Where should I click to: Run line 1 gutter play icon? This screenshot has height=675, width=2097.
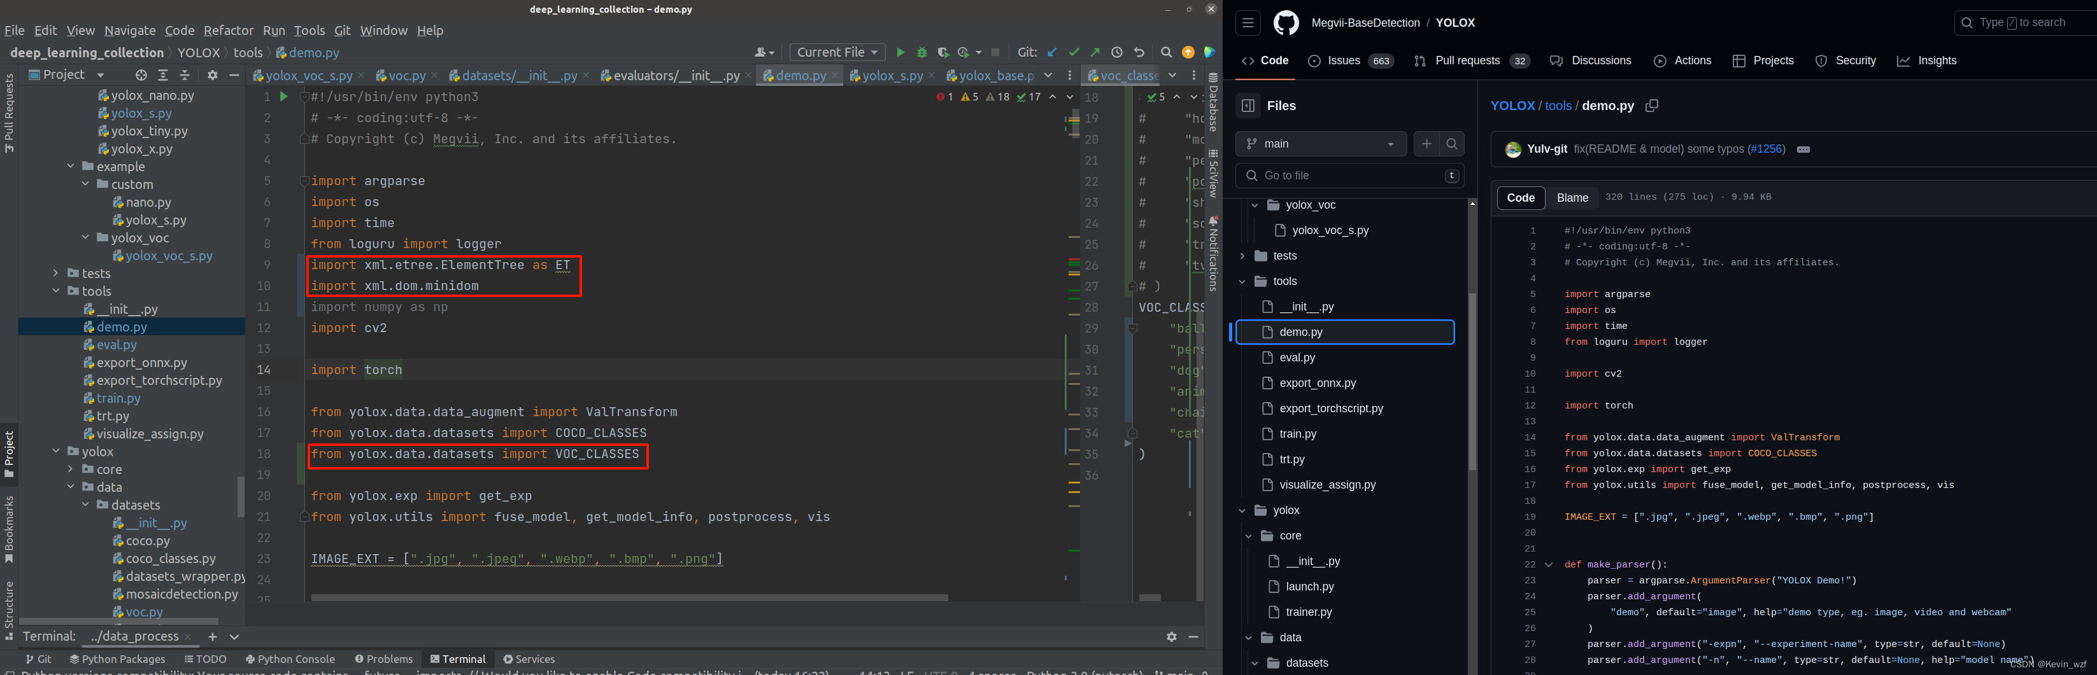[283, 97]
